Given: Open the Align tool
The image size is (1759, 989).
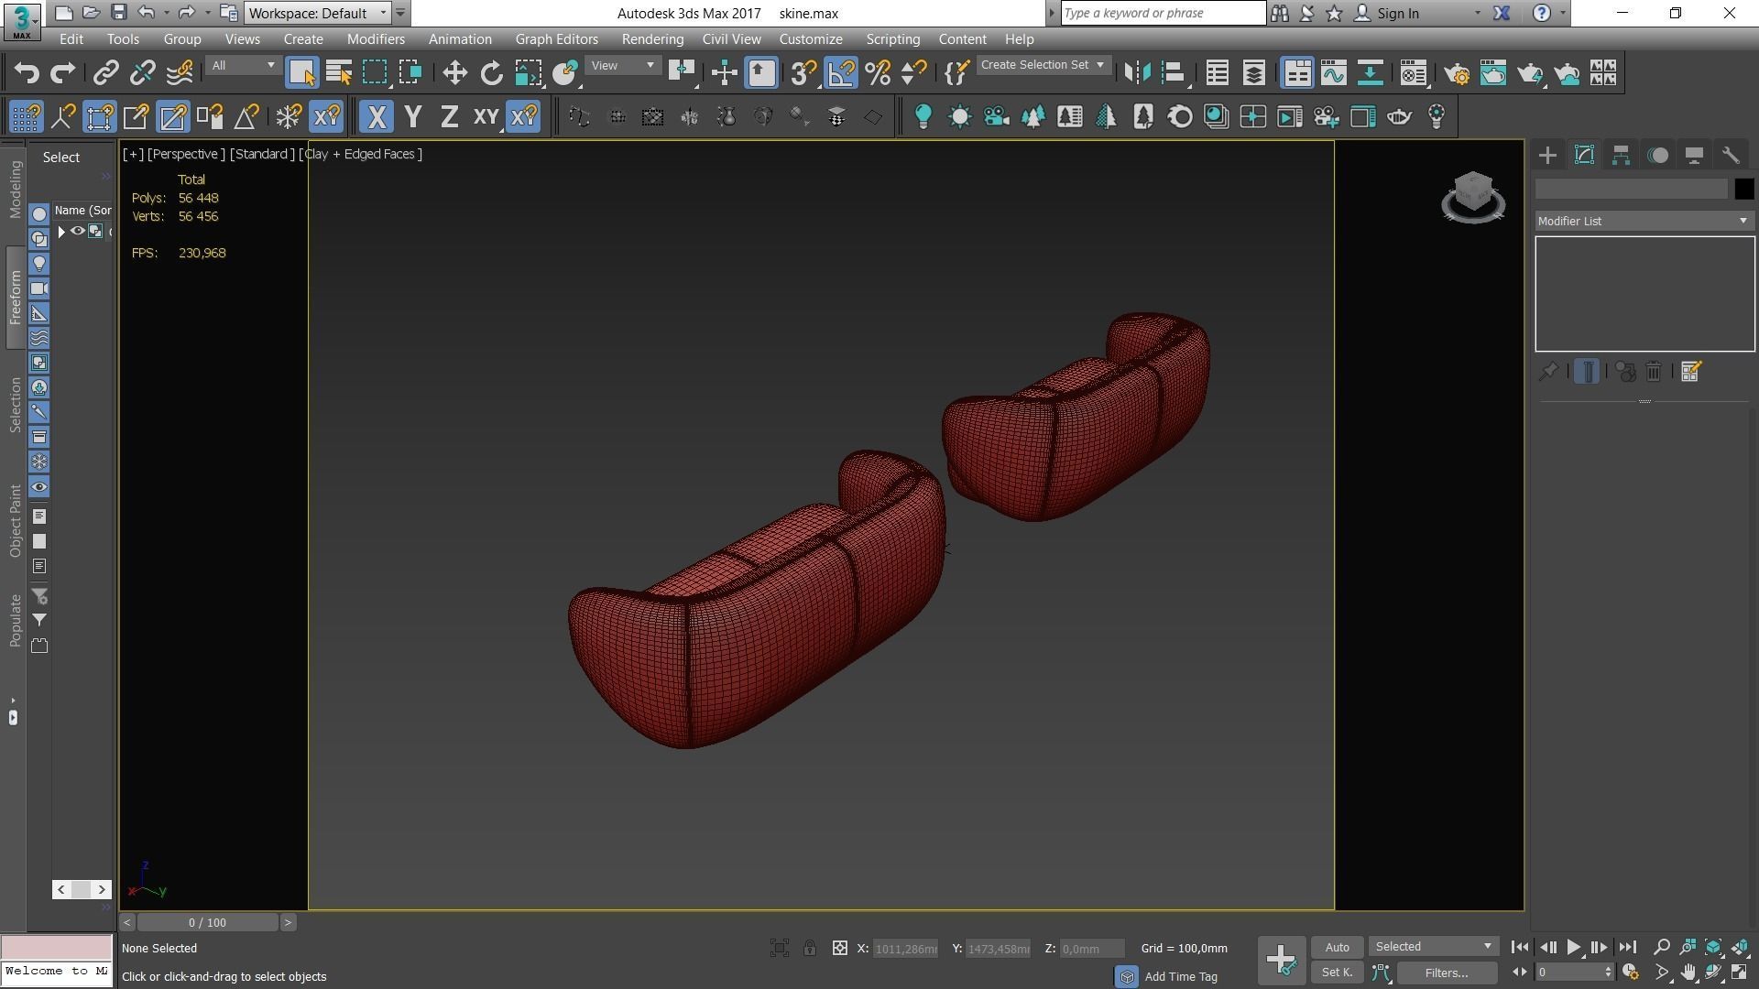Looking at the screenshot, I should [x=1174, y=73].
